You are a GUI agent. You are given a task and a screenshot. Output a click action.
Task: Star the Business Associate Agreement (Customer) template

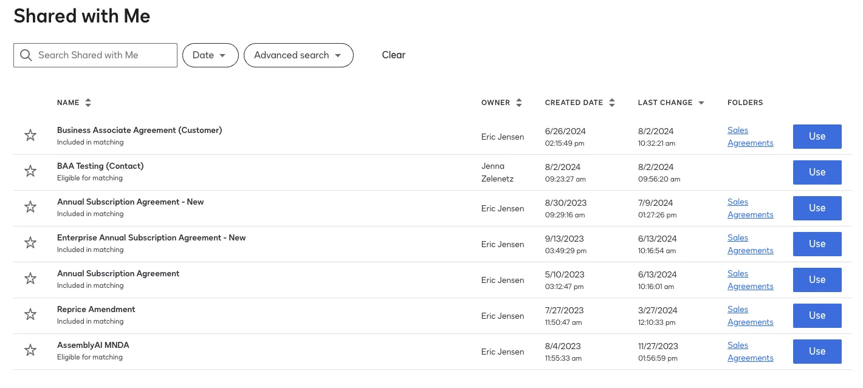(30, 135)
